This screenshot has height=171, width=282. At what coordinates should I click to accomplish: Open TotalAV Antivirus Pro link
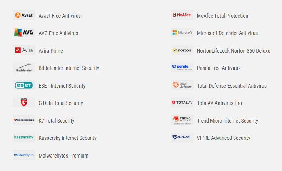tap(219, 103)
